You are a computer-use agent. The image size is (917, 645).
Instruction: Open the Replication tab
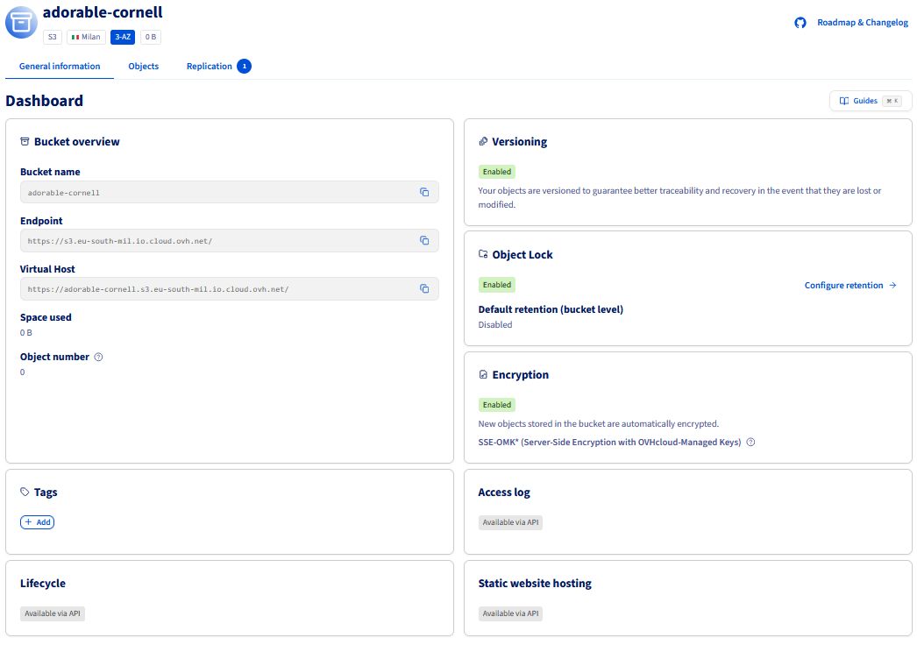point(210,67)
